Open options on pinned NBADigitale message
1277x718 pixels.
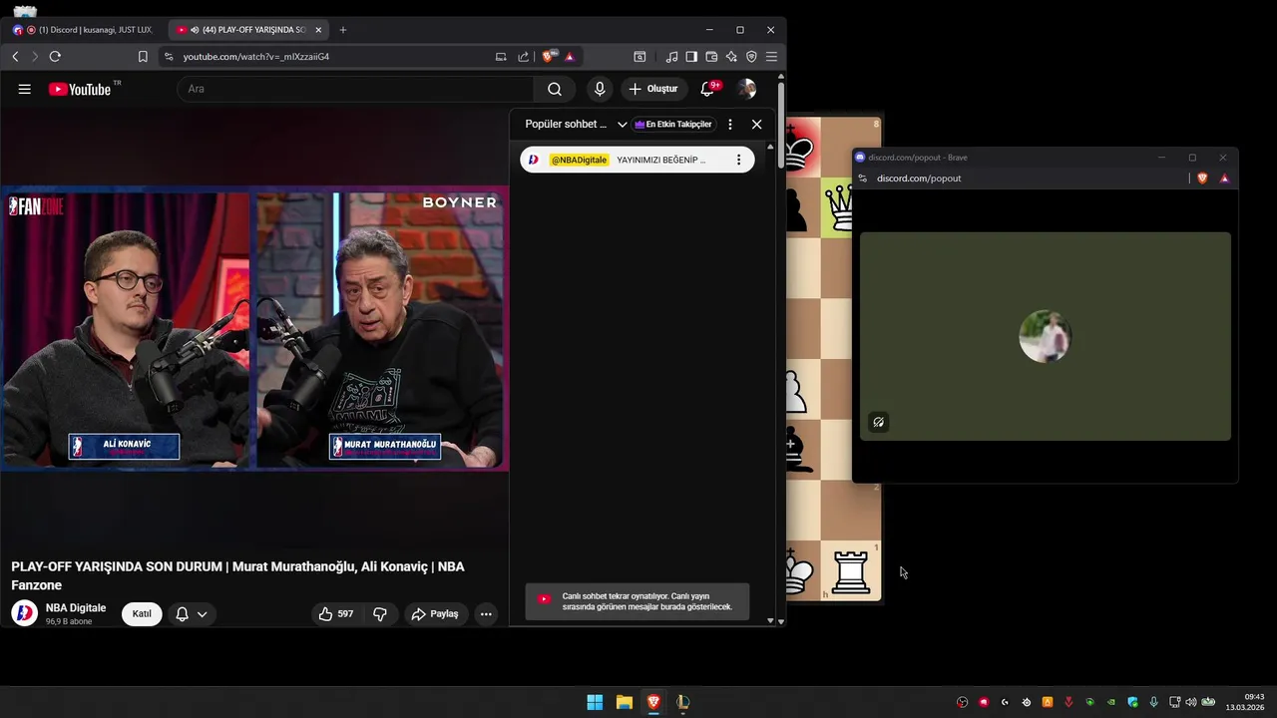click(738, 160)
